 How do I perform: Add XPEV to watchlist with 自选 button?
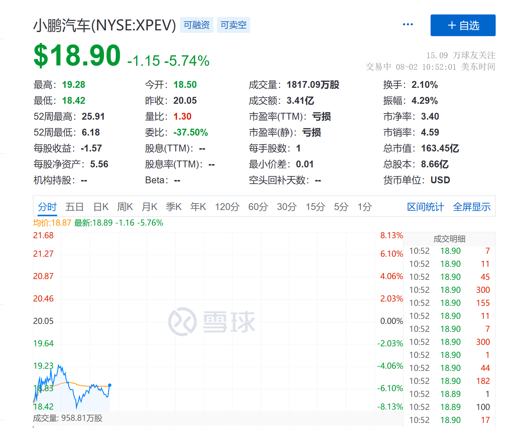pyautogui.click(x=463, y=25)
